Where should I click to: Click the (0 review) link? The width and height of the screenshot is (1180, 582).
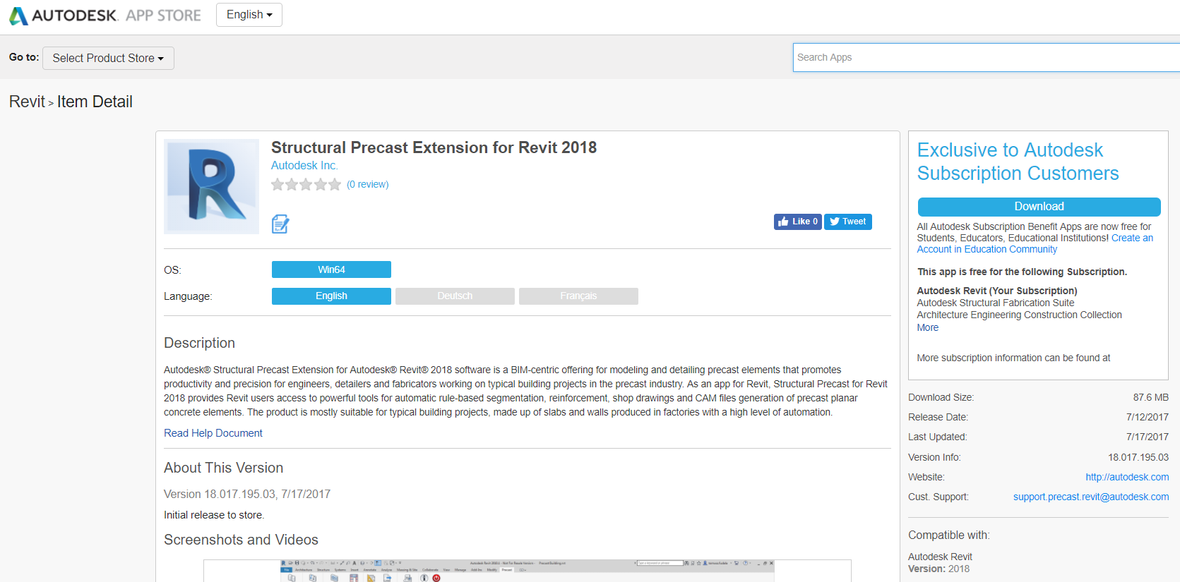coord(368,185)
